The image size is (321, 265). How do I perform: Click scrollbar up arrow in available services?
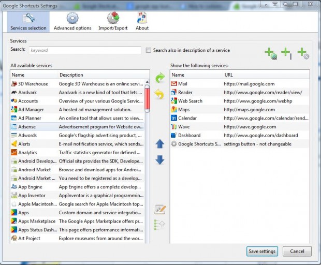click(x=147, y=82)
